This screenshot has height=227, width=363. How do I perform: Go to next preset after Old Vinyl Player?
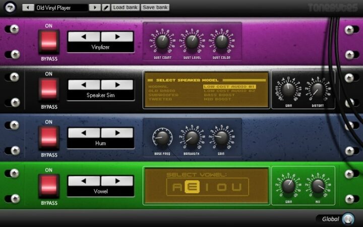95,8
